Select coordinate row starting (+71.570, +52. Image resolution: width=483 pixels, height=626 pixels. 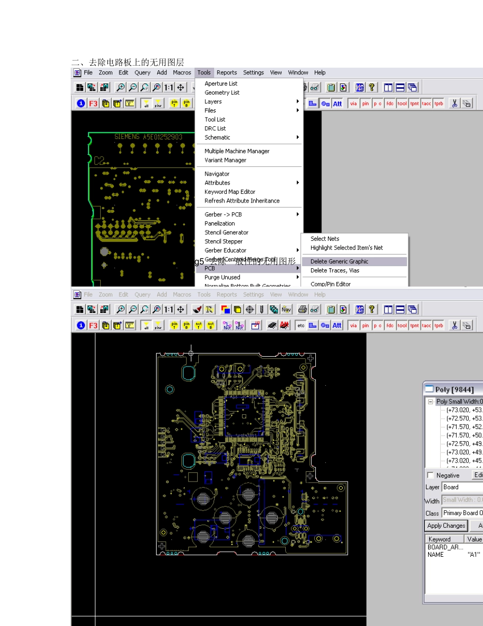pos(464,427)
